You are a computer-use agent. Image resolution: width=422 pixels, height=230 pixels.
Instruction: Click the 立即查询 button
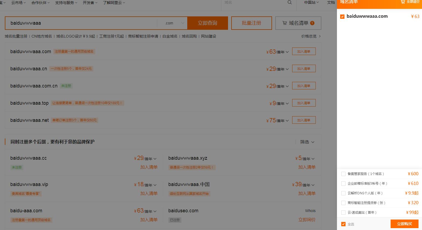(208, 23)
